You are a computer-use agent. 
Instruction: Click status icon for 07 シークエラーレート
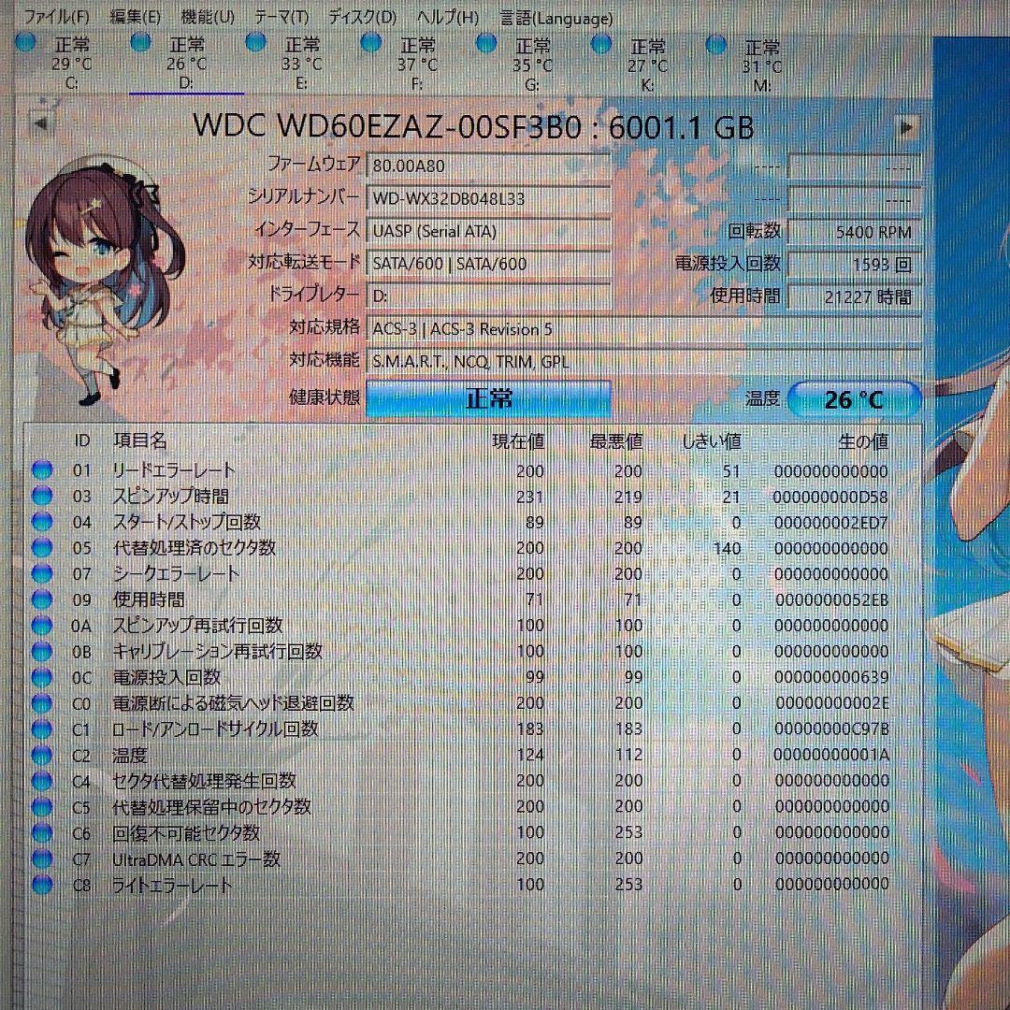point(42,572)
